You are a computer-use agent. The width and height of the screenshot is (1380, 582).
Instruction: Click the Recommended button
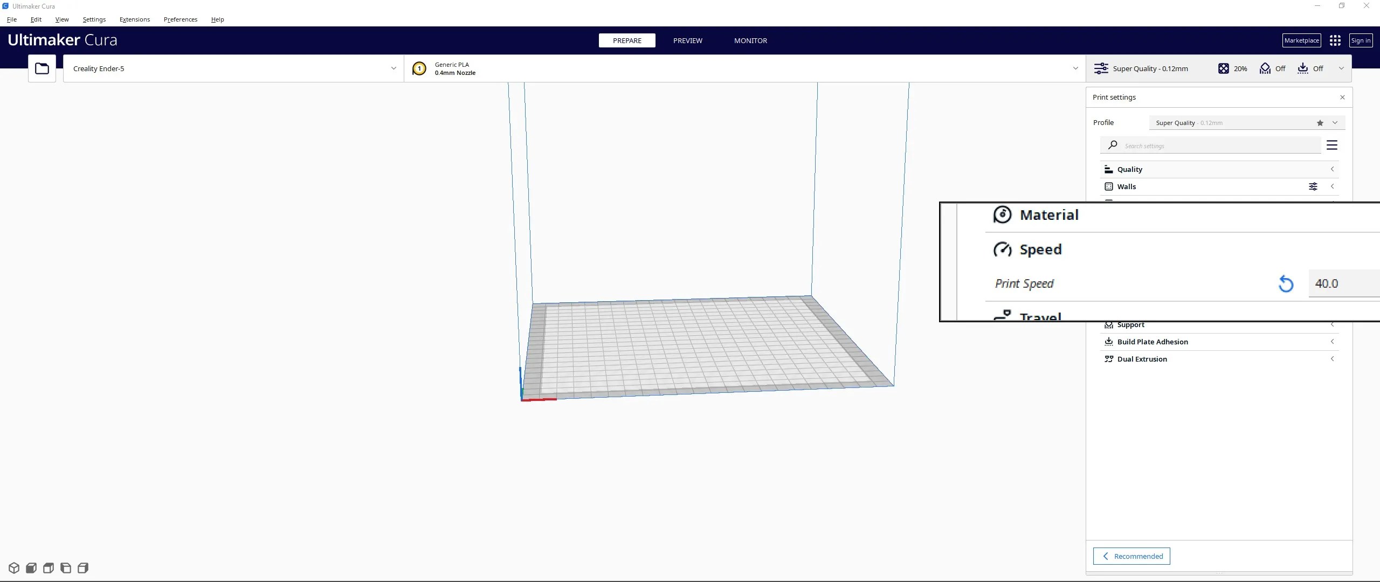[x=1131, y=556]
